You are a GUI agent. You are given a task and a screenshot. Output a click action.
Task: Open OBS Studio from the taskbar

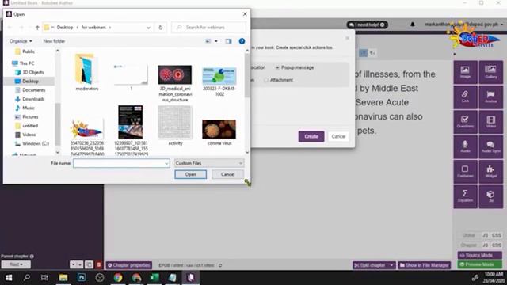click(100, 277)
